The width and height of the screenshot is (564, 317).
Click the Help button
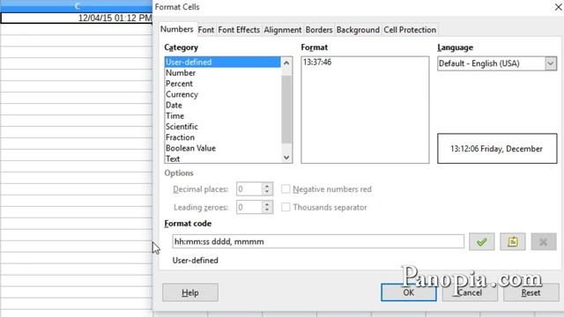(x=190, y=292)
